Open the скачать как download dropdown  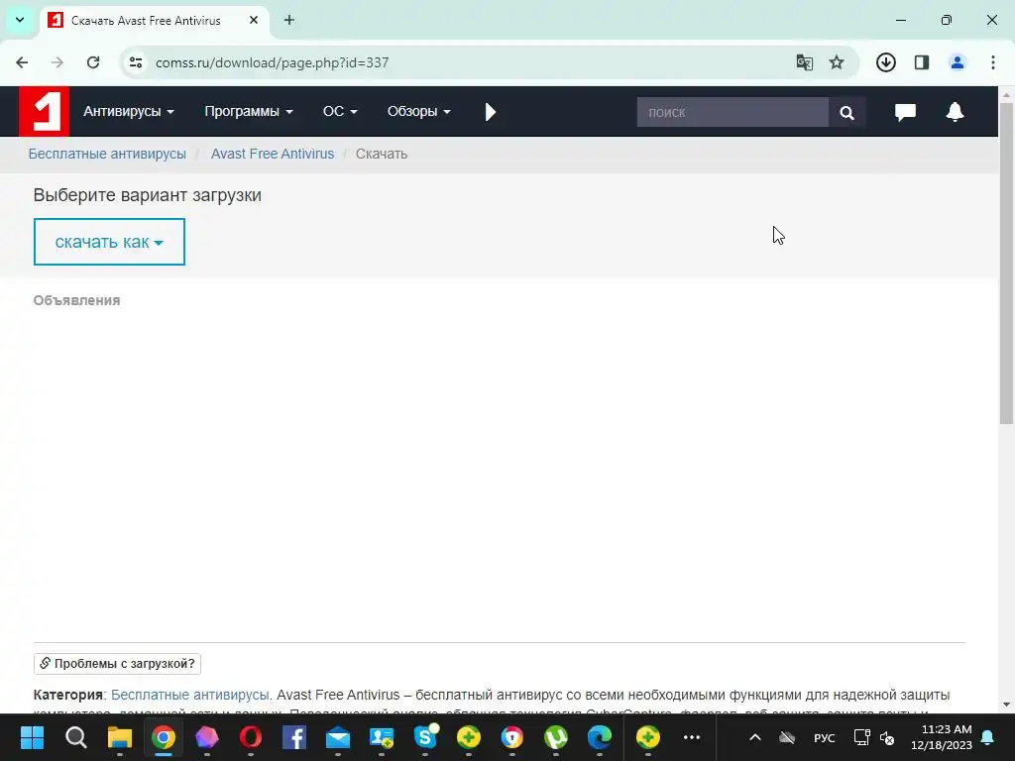(109, 242)
